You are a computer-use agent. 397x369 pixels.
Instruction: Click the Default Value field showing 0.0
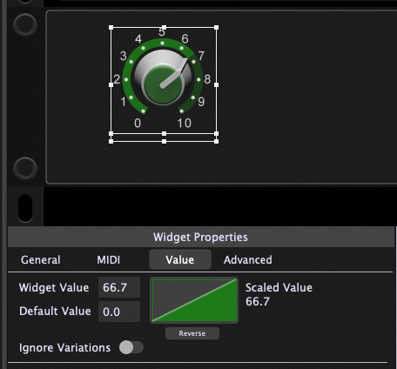(x=119, y=312)
